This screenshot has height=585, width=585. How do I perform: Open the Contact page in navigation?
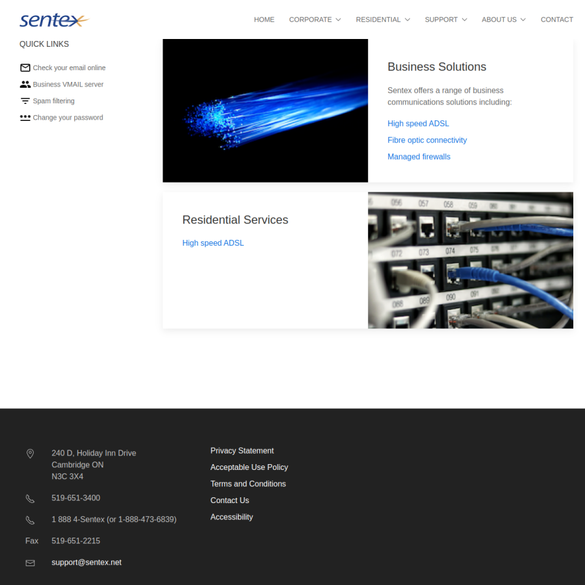point(557,19)
